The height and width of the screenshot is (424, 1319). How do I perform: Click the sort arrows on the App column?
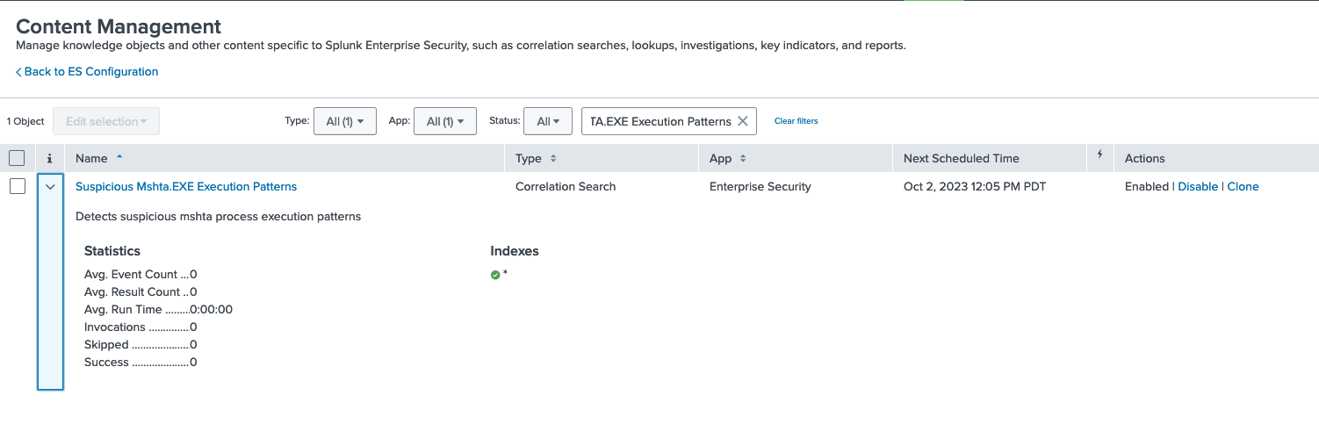743,159
